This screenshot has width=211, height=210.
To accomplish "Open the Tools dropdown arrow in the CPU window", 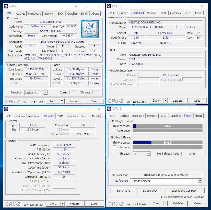I will [x=62, y=101].
